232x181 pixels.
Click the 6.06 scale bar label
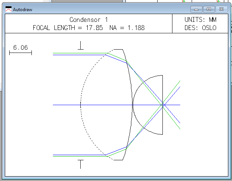click(21, 47)
